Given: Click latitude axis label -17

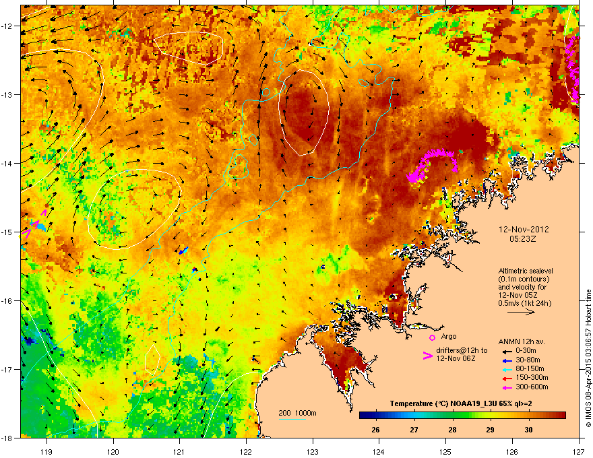Looking at the screenshot, I should [x=7, y=369].
